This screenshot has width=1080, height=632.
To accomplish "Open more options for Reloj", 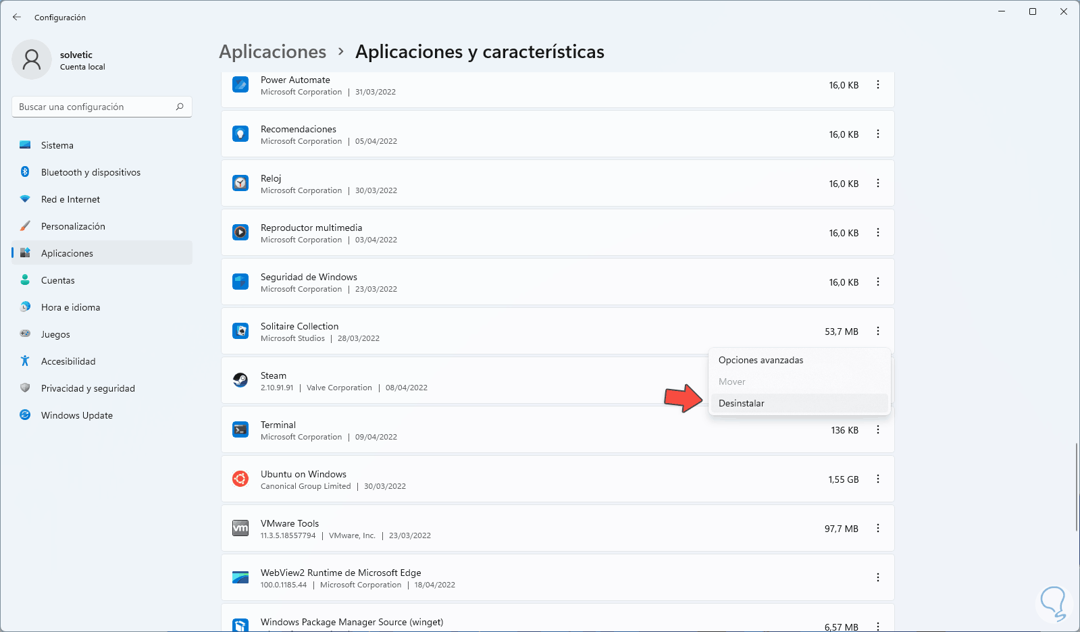I will pos(878,183).
